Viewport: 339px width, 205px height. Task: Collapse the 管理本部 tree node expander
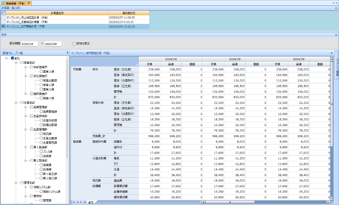[x=16, y=183]
